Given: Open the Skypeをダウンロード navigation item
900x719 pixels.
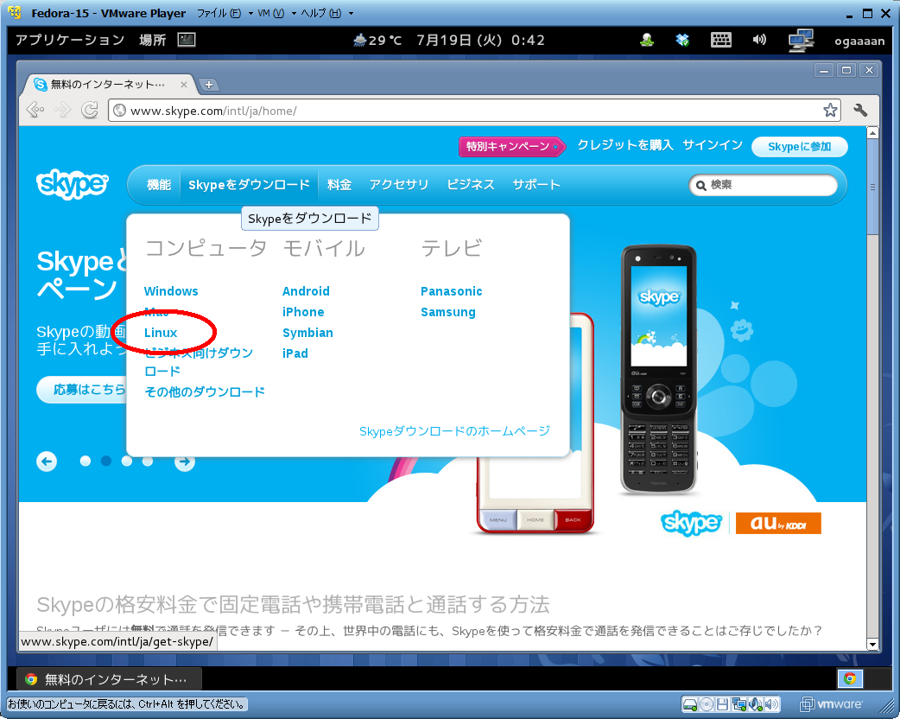Looking at the screenshot, I should pos(249,185).
